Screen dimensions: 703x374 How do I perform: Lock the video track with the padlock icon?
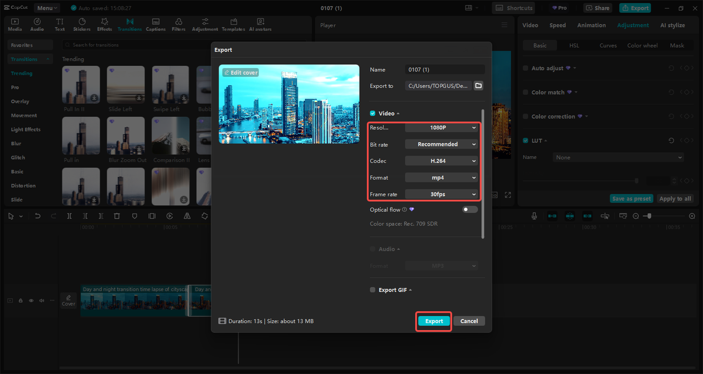point(20,300)
